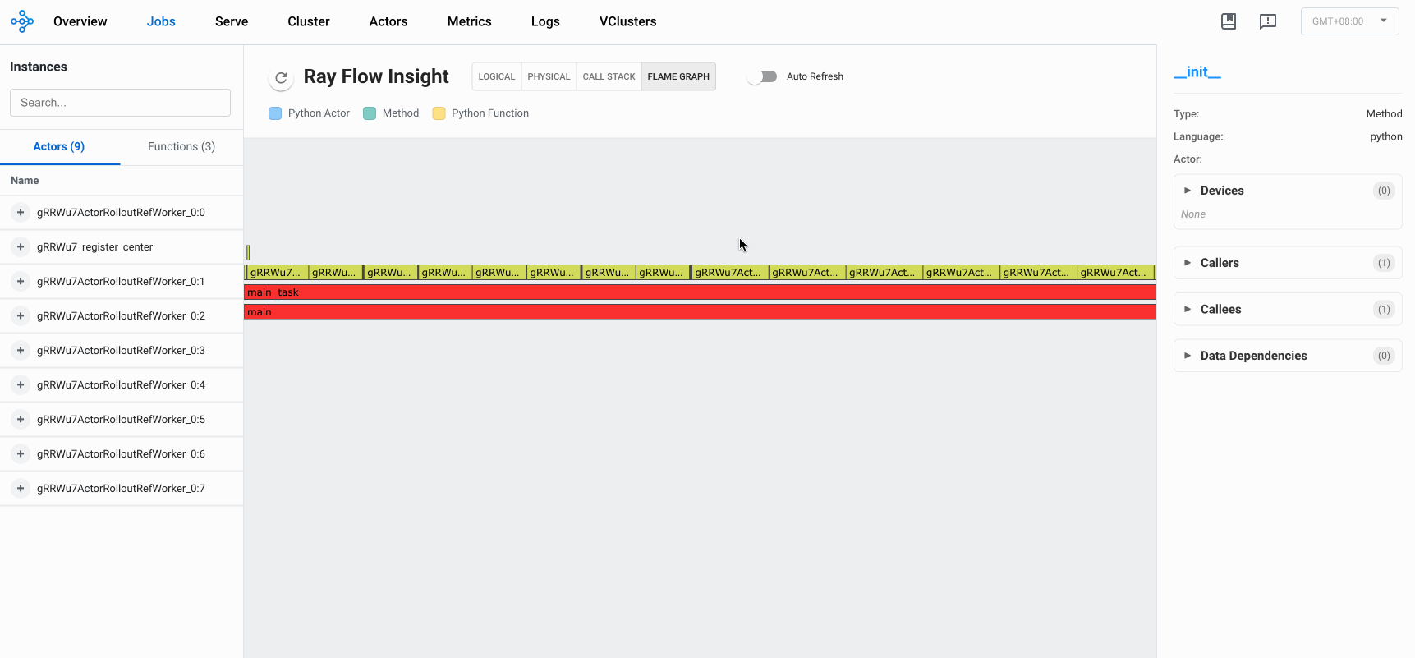
Task: Open the VClusters tab
Action: point(628,21)
